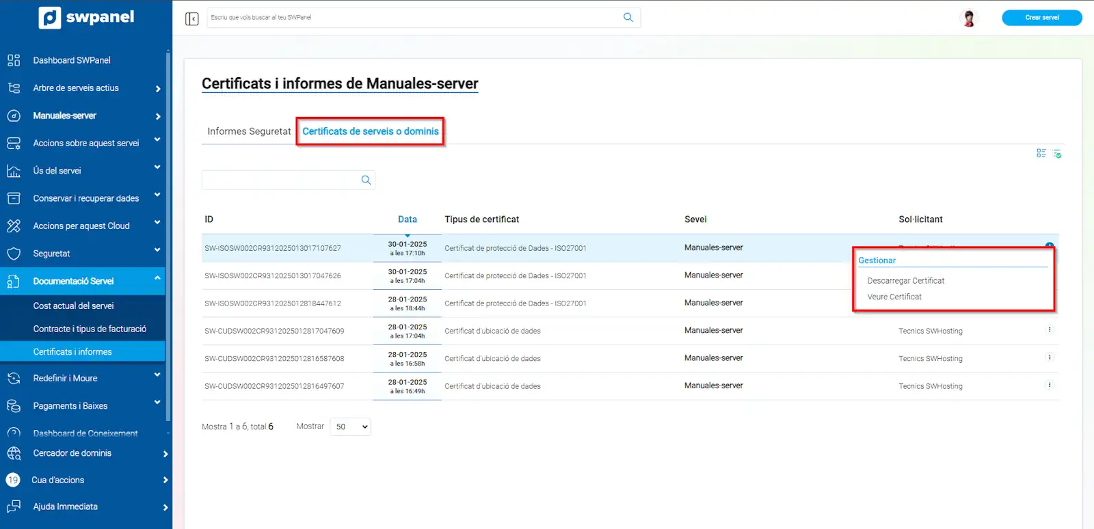Click the magnifier icon in top search bar
This screenshot has height=529, width=1094.
coord(628,18)
